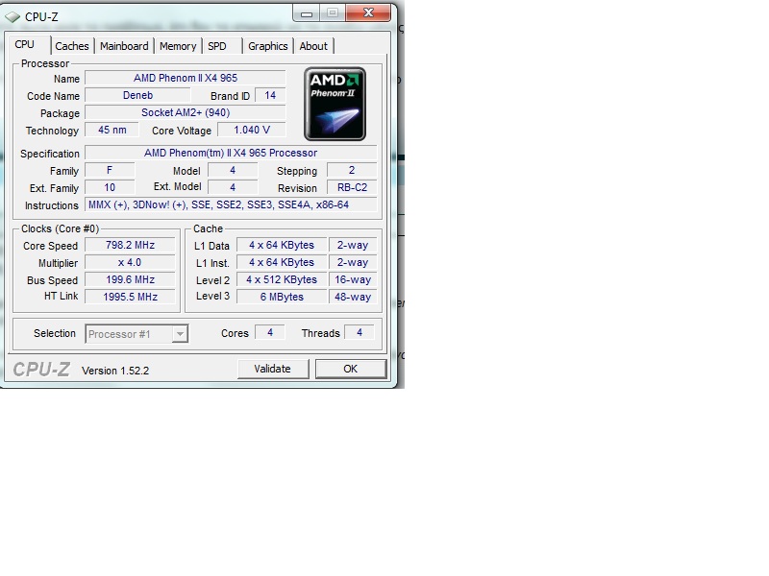Click the HT Link value 1995.5 MHz
The image size is (769, 576).
(130, 297)
